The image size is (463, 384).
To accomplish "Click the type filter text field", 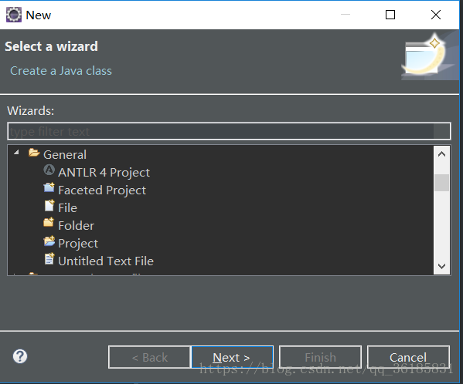I will [229, 131].
